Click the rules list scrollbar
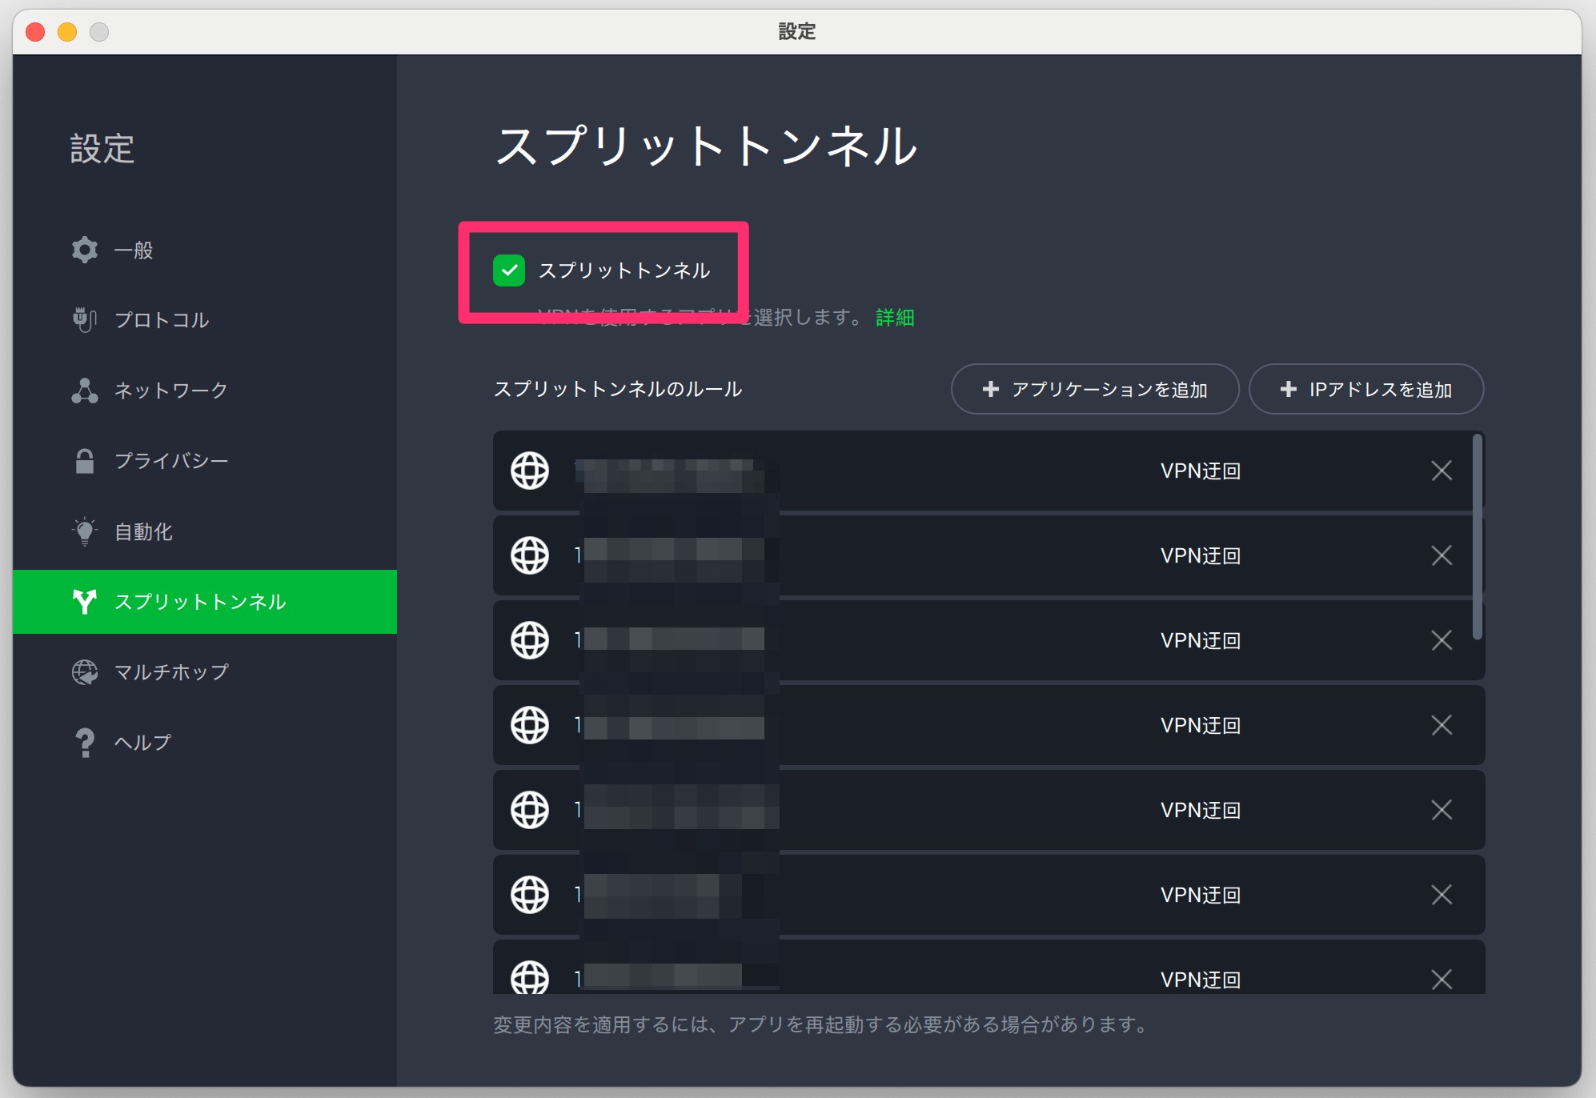Image resolution: width=1596 pixels, height=1098 pixels. tap(1478, 536)
